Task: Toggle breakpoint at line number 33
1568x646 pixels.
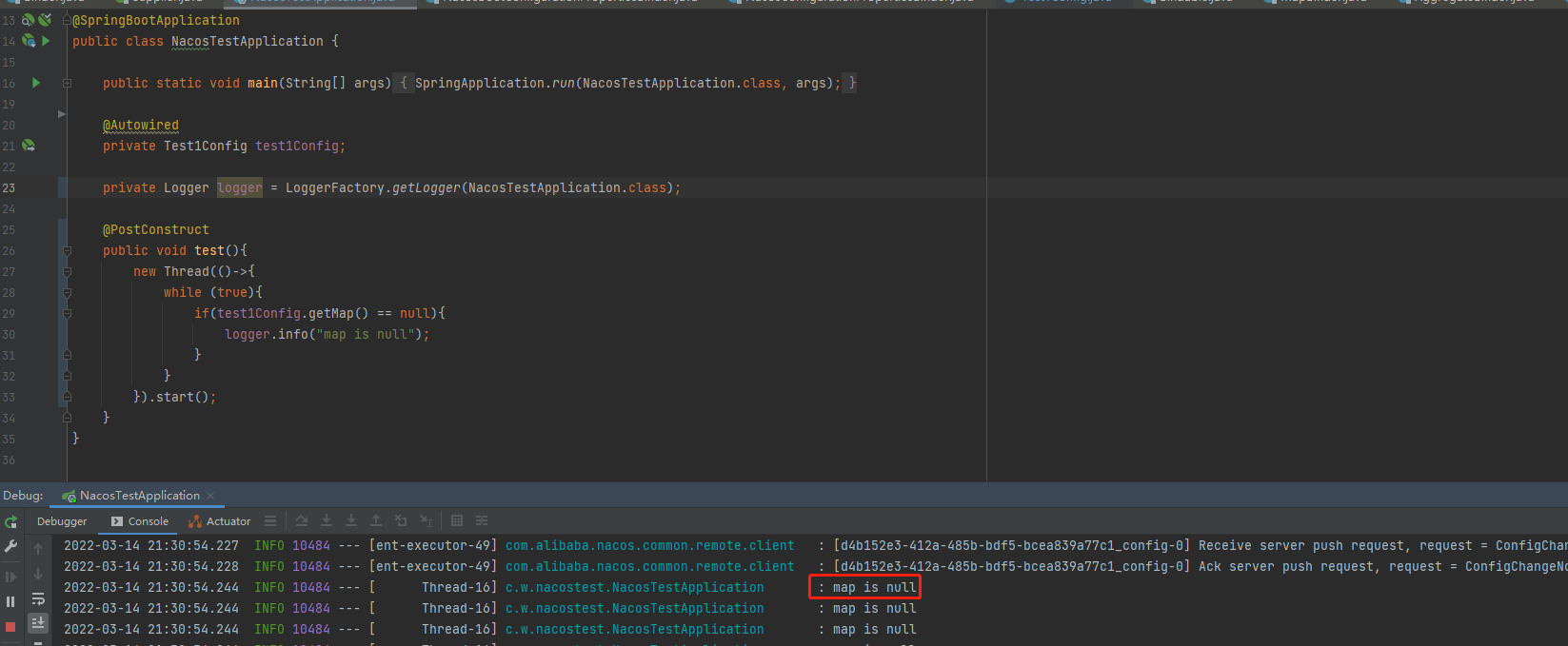Action: (x=9, y=397)
